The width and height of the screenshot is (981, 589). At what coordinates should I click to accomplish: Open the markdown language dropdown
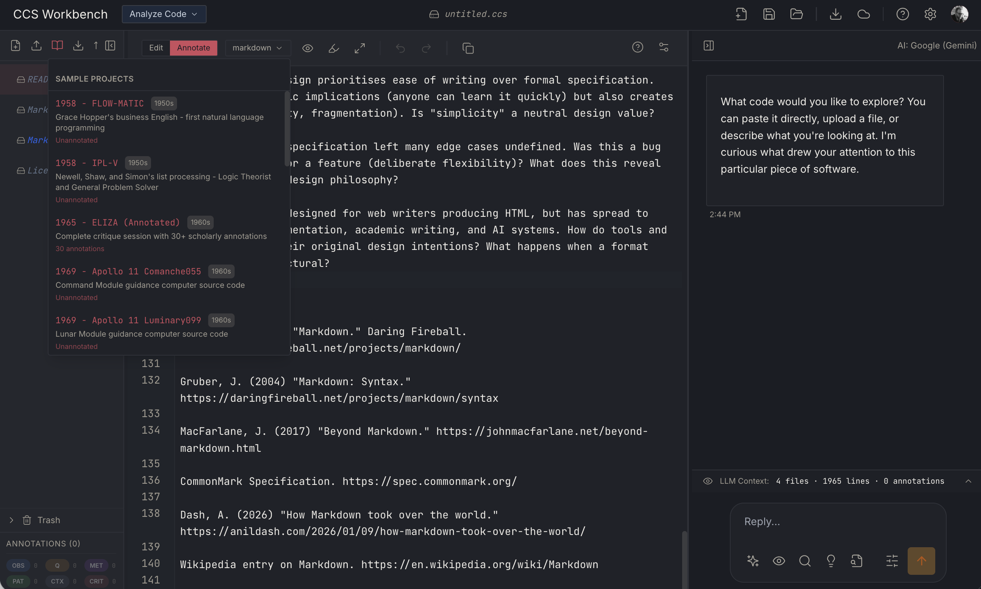tap(257, 48)
